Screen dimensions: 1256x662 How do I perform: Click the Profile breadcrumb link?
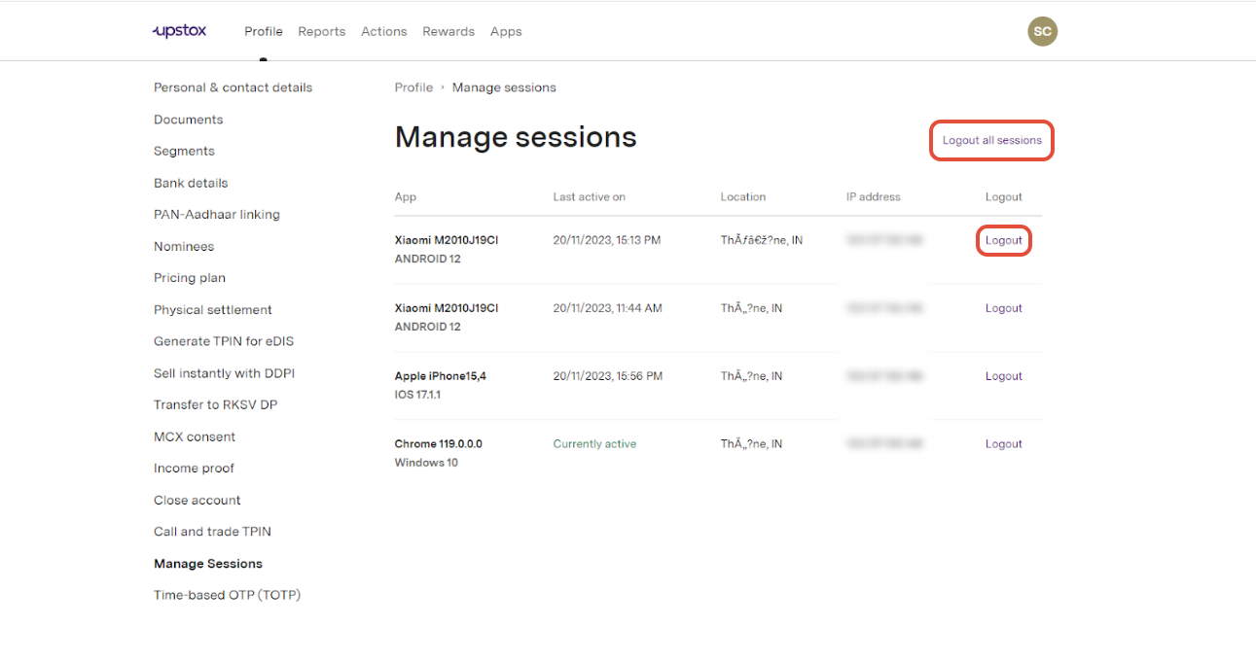point(413,87)
